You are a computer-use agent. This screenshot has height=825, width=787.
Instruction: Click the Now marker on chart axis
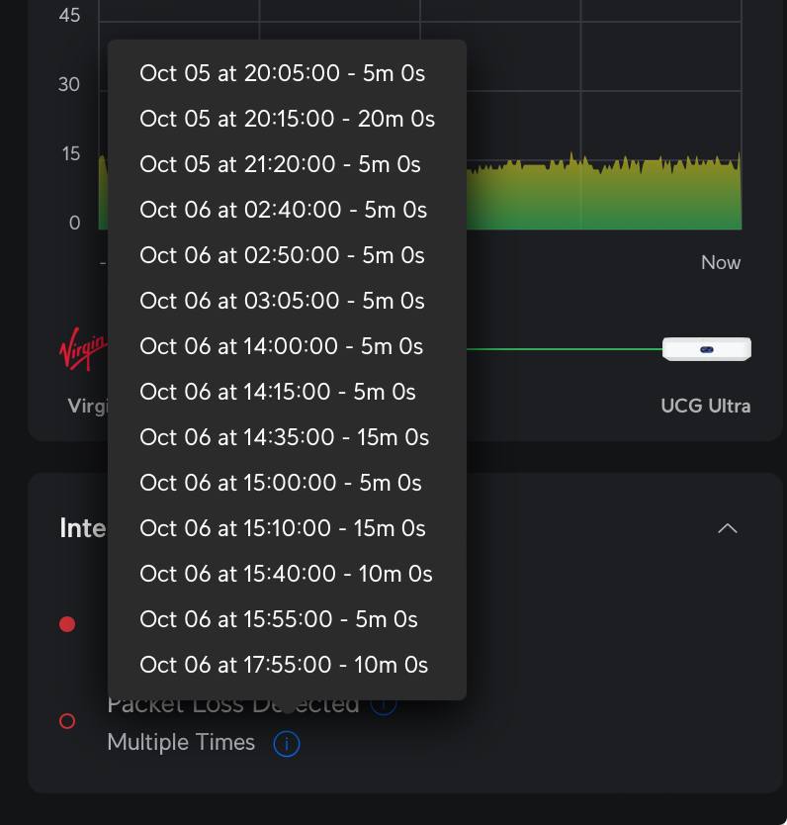[x=720, y=262]
